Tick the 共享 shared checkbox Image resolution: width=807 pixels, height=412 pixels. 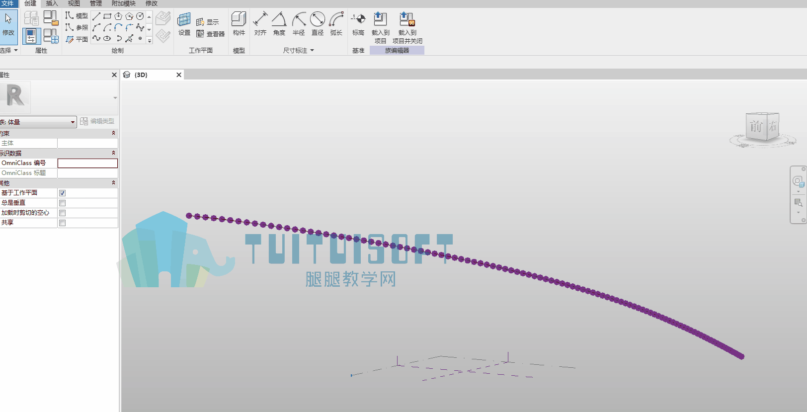click(62, 223)
